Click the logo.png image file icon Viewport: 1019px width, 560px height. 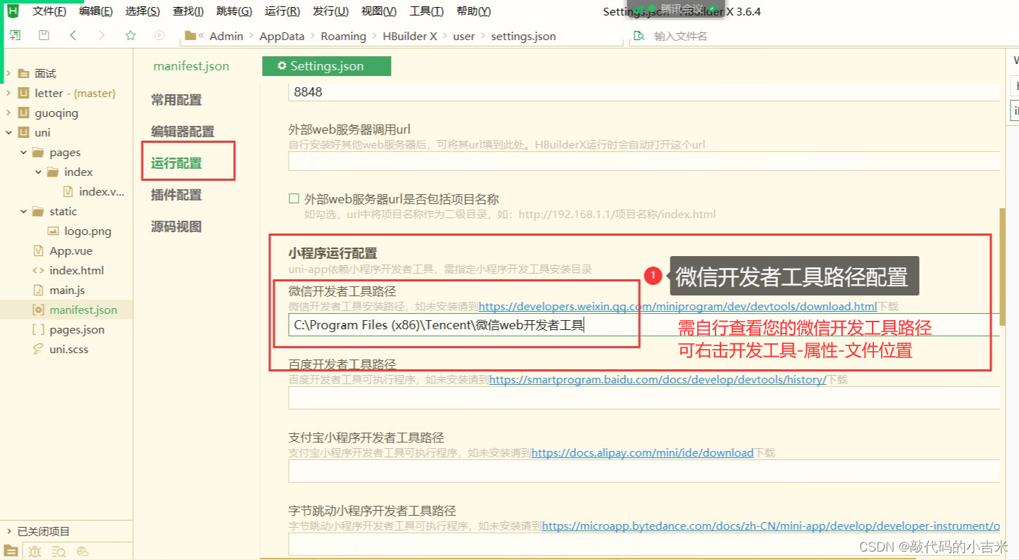pyautogui.click(x=53, y=231)
